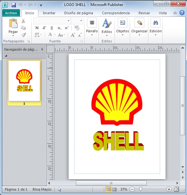This screenshot has height=195, width=187.
Task: Click the zoom out minus button
Action: 132,189
